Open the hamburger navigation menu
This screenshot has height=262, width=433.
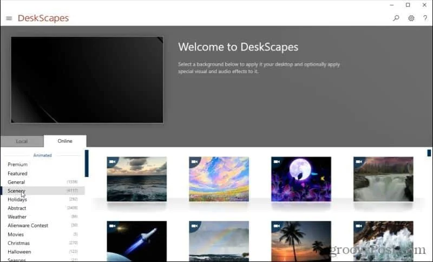pyautogui.click(x=9, y=18)
